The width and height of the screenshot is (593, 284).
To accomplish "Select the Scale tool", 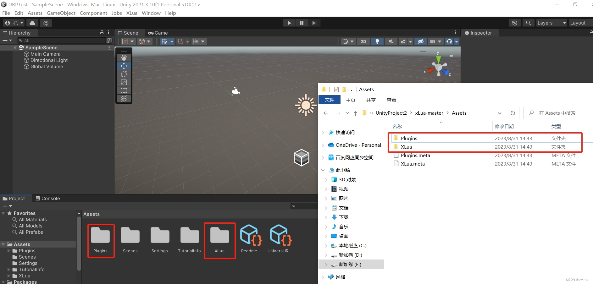I will 124,82.
